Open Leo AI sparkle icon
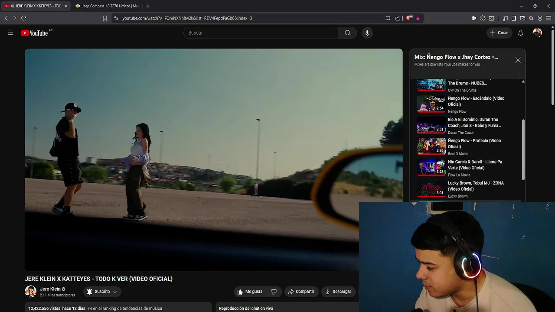Image resolution: width=555 pixels, height=312 pixels. point(531,18)
